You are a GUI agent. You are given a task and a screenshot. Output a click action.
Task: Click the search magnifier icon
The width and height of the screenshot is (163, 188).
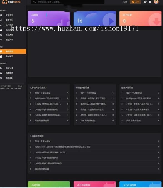click(x=34, y=2)
